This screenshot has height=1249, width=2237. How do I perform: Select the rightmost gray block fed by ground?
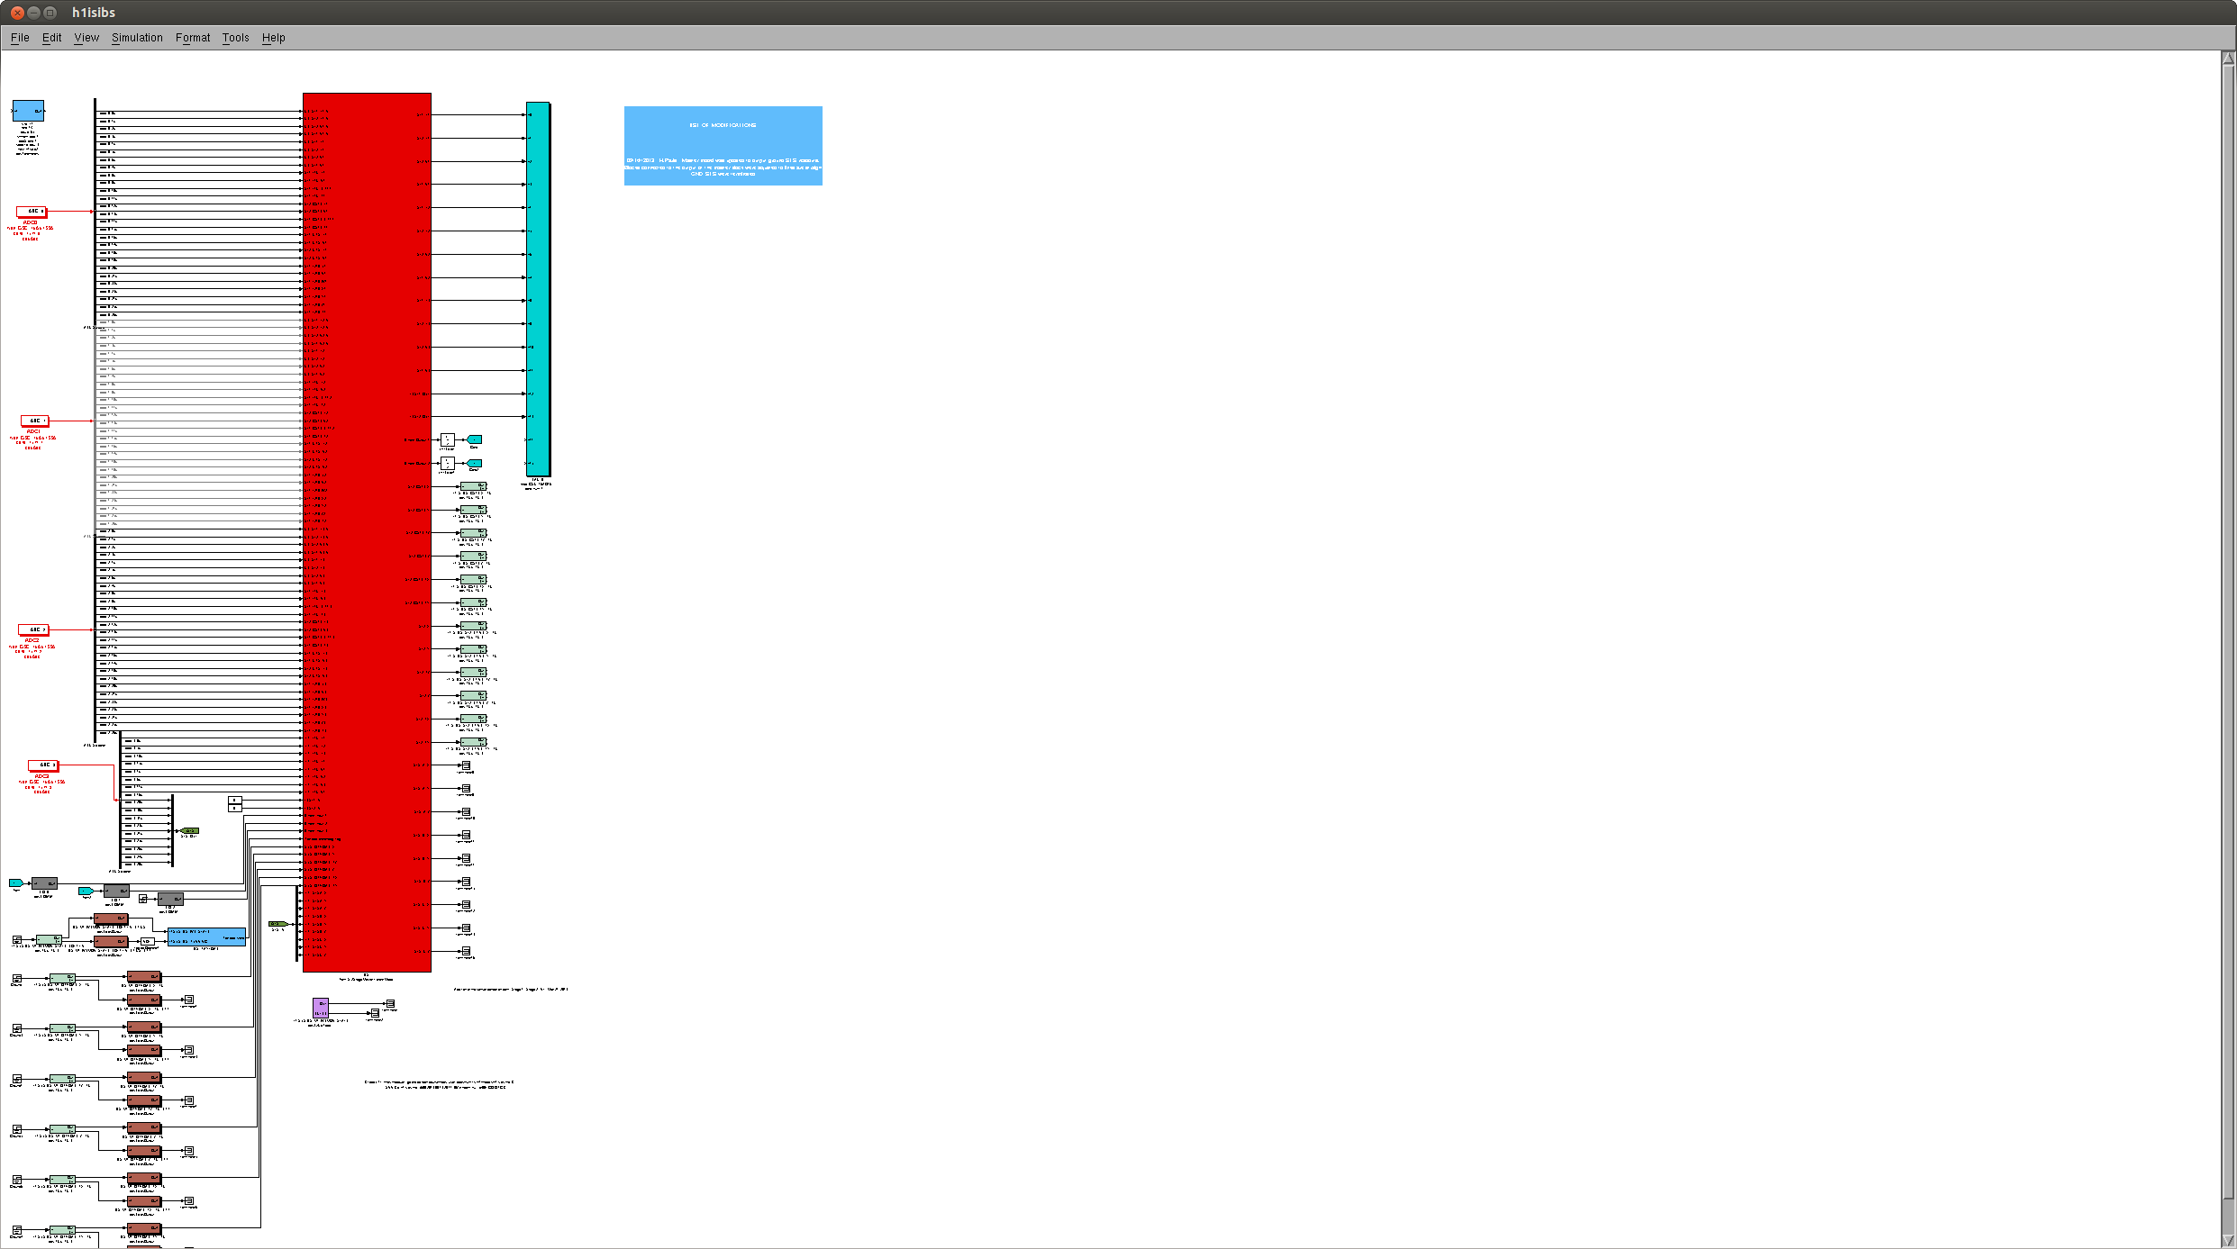pyautogui.click(x=170, y=899)
